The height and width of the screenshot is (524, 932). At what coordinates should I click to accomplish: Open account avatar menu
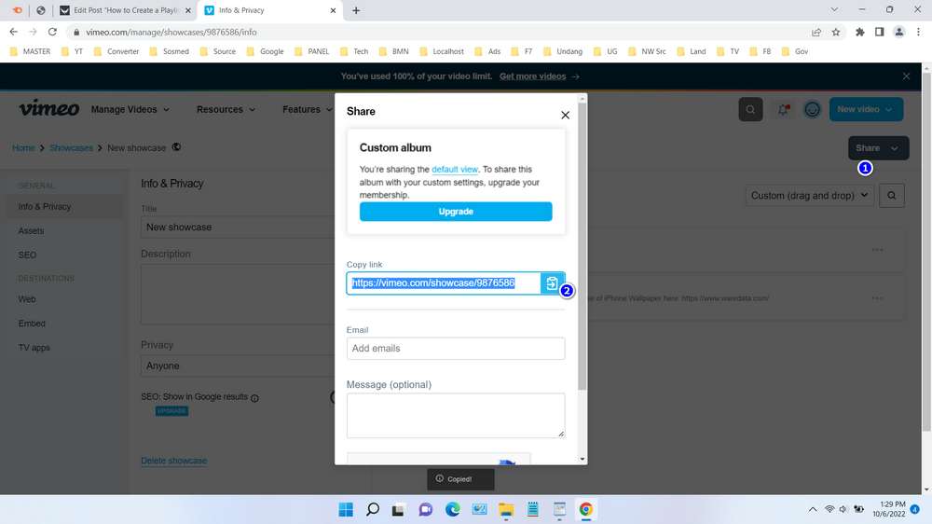click(812, 109)
